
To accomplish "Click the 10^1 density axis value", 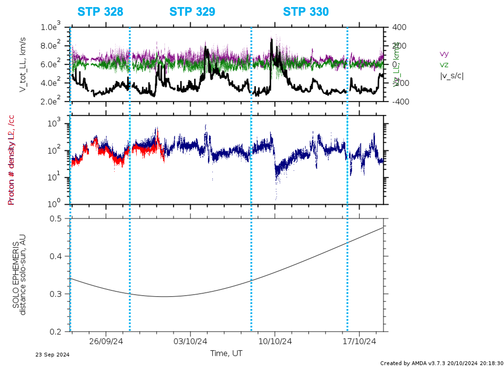I will point(54,177).
